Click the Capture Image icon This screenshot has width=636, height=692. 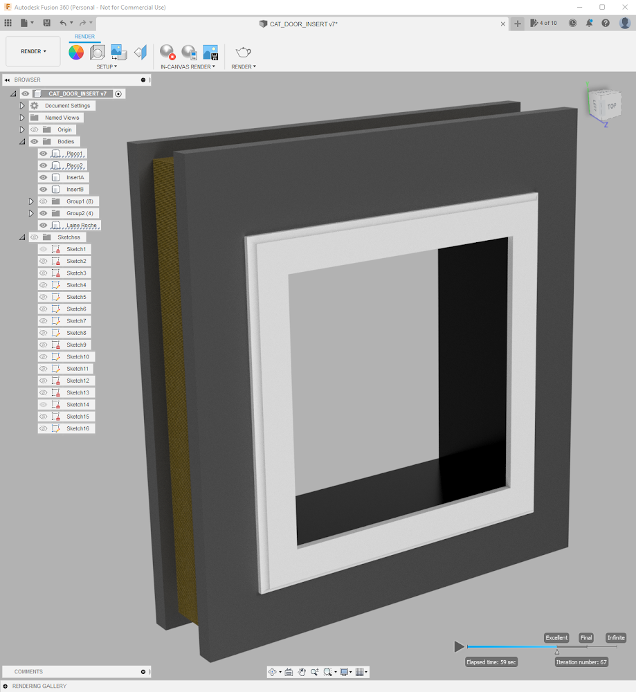coord(210,53)
